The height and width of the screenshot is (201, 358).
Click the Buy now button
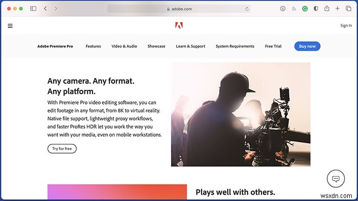pyautogui.click(x=307, y=46)
